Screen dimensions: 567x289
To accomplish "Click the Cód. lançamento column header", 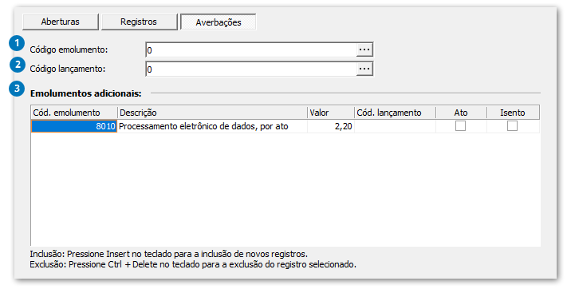I will (x=396, y=113).
